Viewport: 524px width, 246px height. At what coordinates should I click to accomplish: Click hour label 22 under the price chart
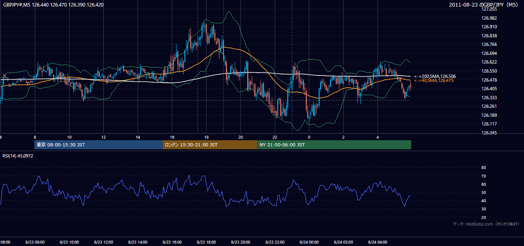(x=275, y=137)
